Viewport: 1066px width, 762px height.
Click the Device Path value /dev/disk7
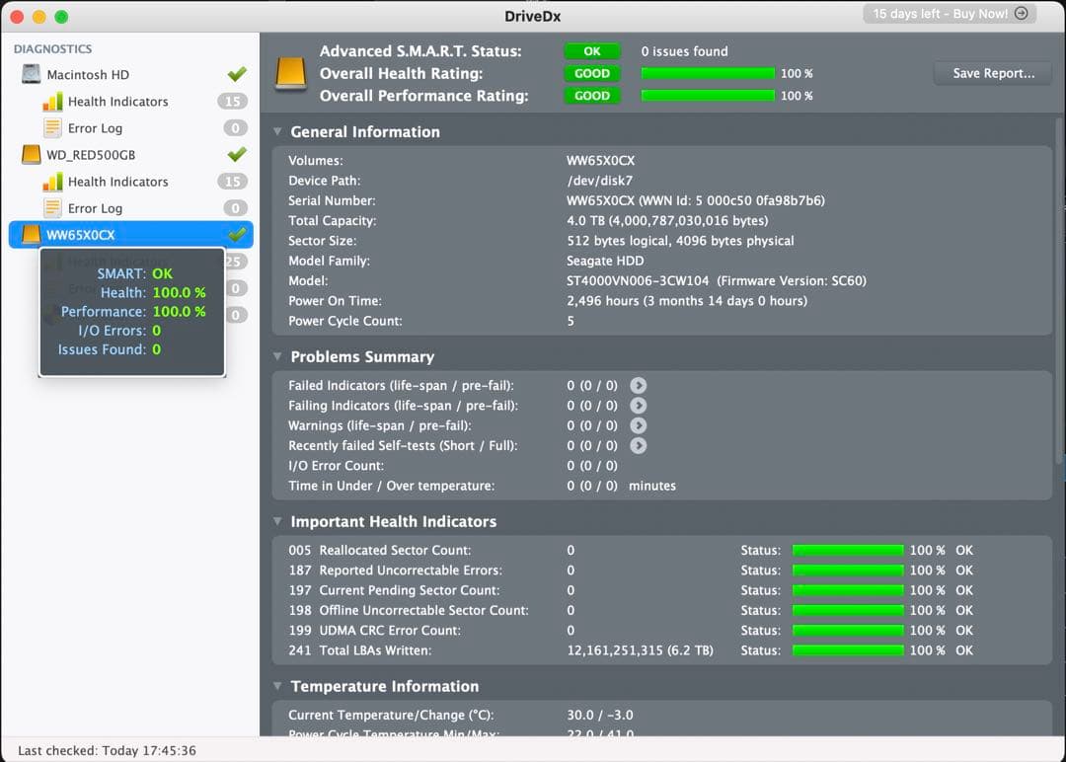coord(600,180)
